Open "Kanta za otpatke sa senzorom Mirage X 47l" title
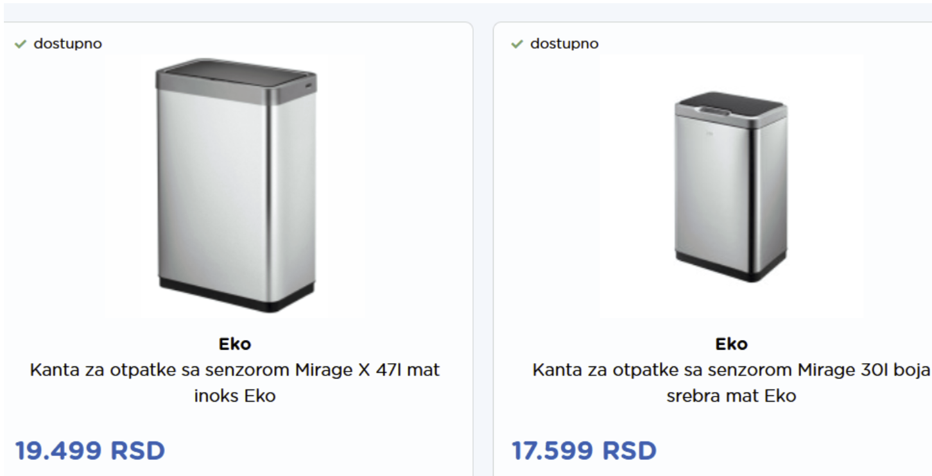The height and width of the screenshot is (476, 932). (x=235, y=370)
